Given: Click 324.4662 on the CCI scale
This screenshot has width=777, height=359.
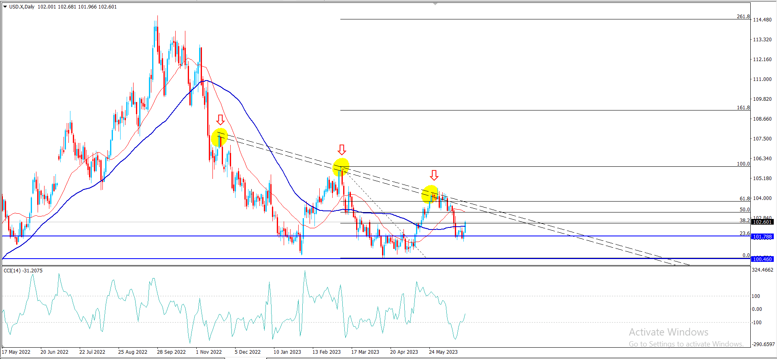Looking at the screenshot, I should point(762,270).
